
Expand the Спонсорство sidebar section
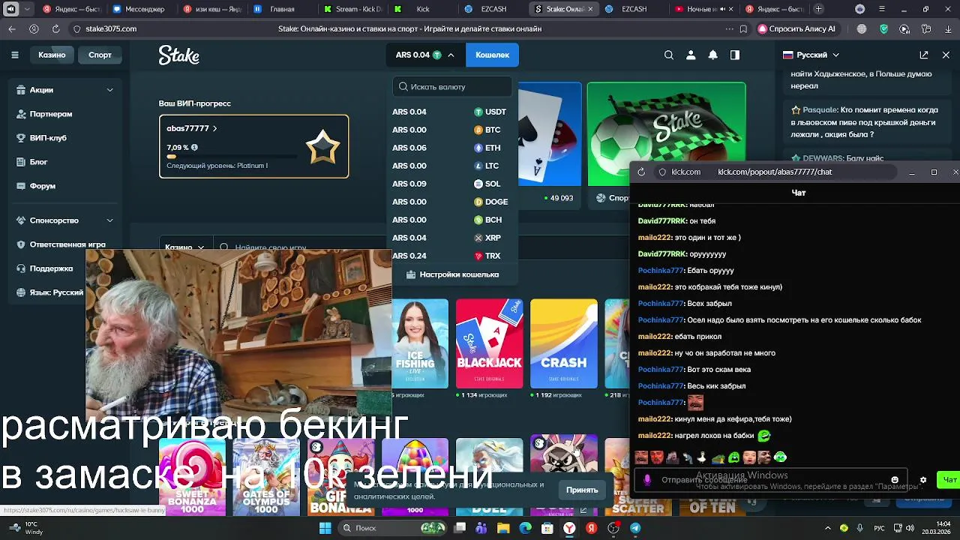109,220
